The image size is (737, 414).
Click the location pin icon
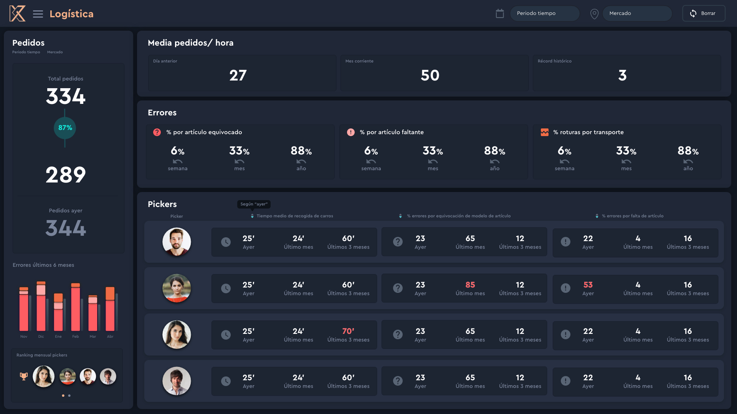click(x=594, y=14)
